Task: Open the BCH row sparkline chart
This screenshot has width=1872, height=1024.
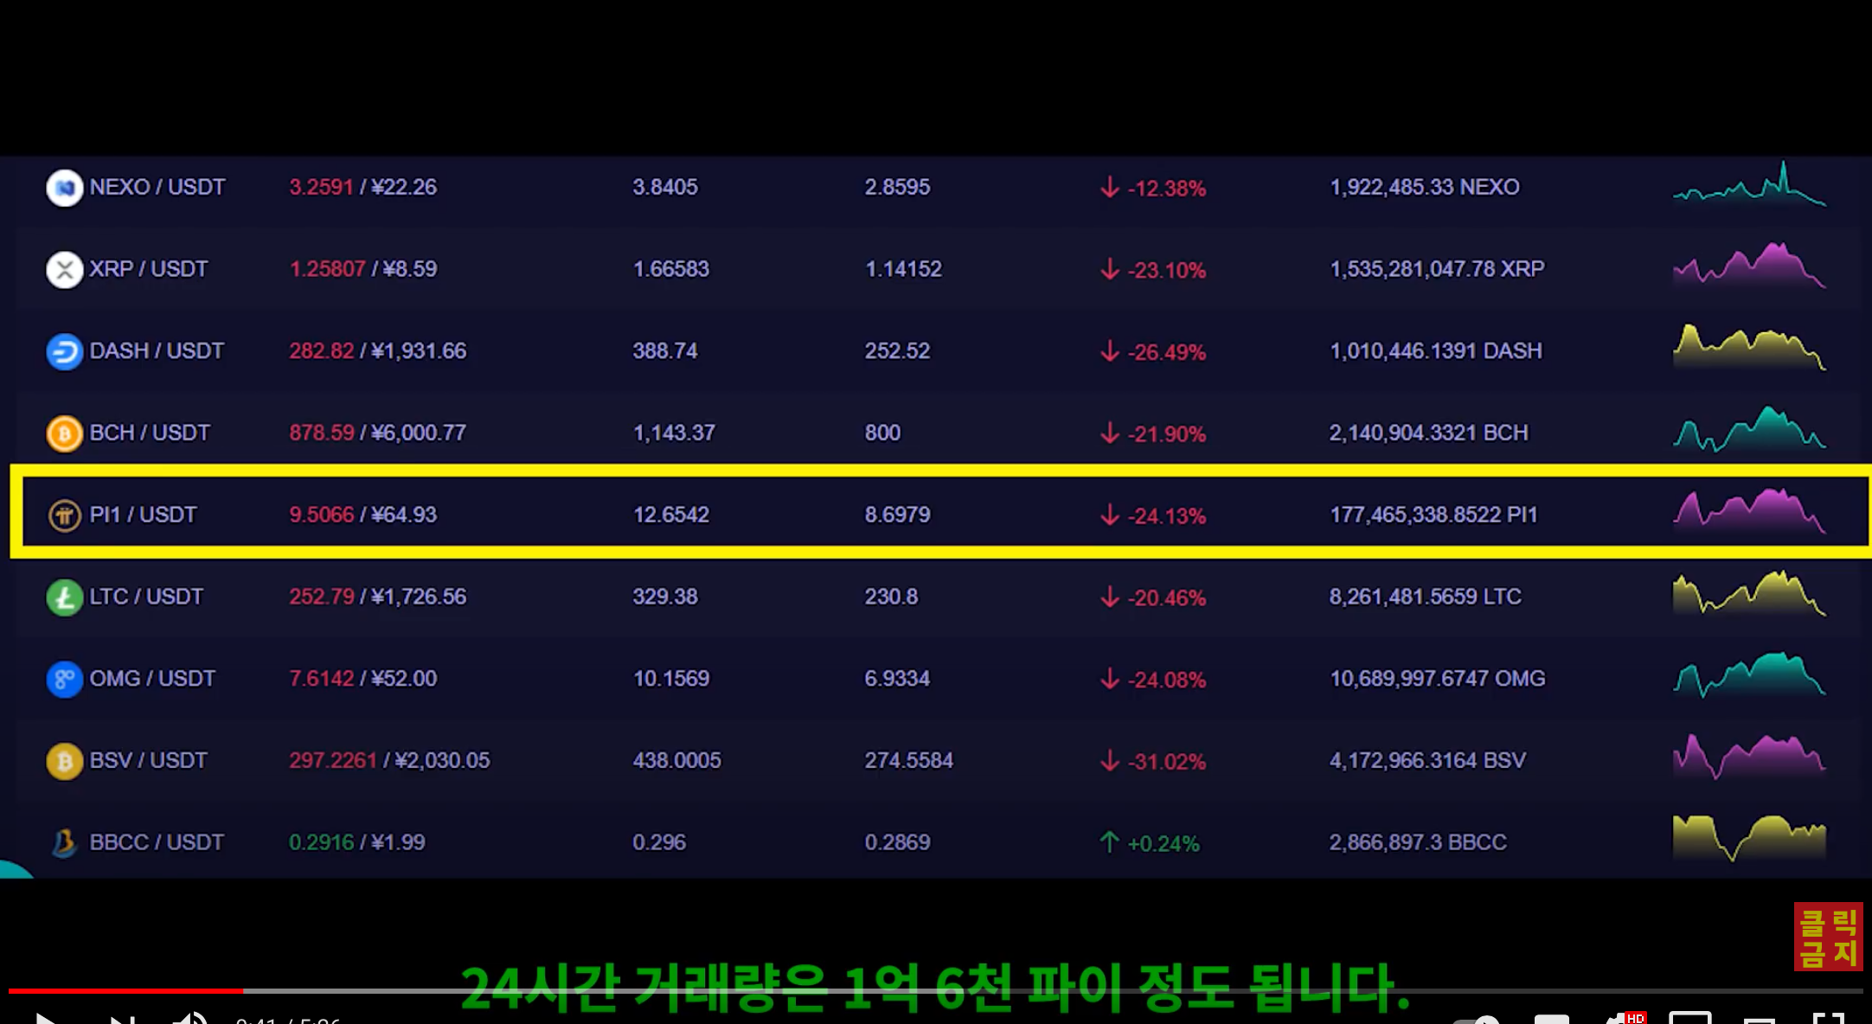Action: click(x=1749, y=429)
